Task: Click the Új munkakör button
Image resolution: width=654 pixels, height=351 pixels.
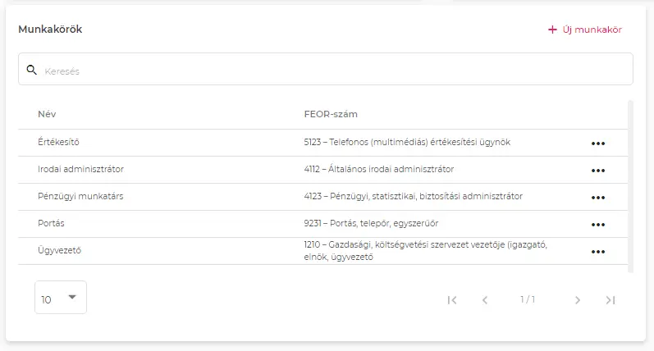Action: 585,30
